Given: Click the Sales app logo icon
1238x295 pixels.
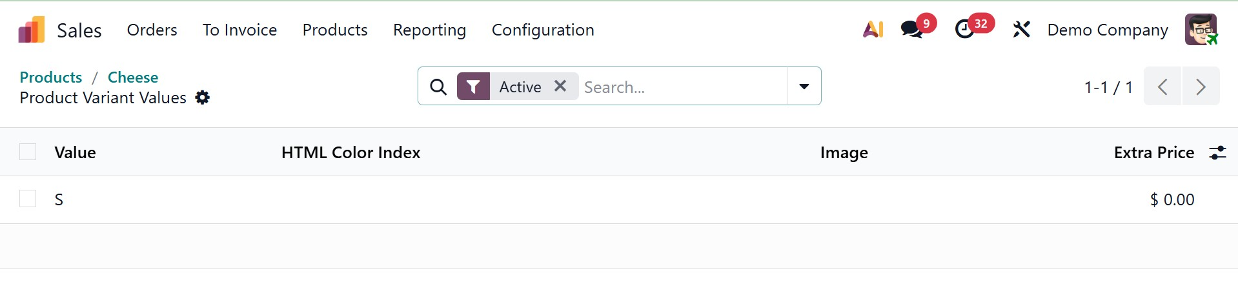Looking at the screenshot, I should point(32,30).
